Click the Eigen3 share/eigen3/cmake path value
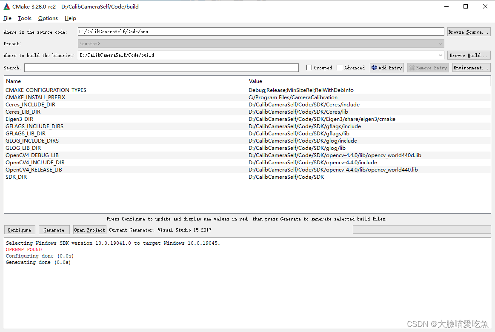Screen dimensions: 495x332 [322, 119]
